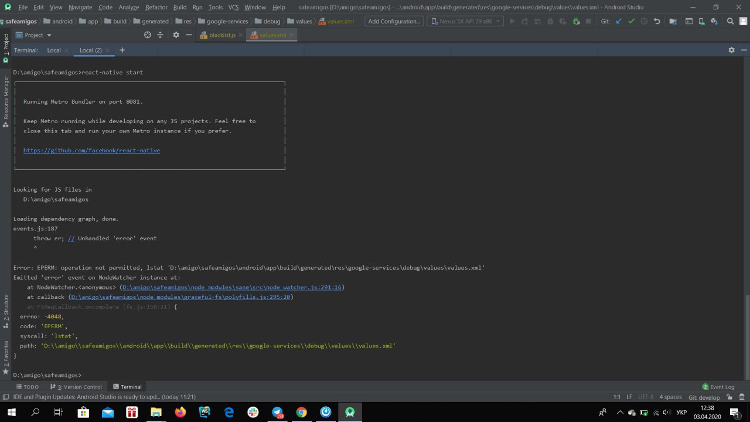
Task: Open the Tools menu
Action: coord(216,7)
